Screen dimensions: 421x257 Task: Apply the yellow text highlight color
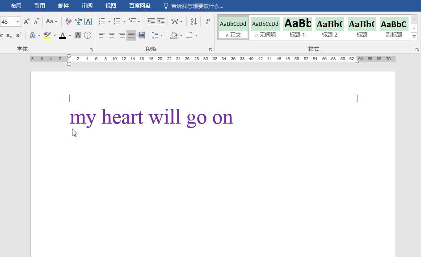pos(47,35)
